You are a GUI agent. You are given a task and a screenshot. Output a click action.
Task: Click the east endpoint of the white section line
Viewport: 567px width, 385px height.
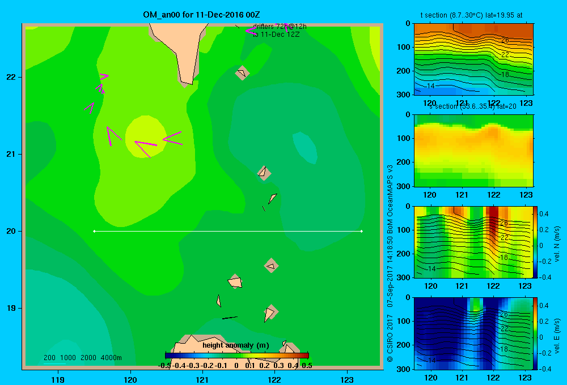[362, 231]
